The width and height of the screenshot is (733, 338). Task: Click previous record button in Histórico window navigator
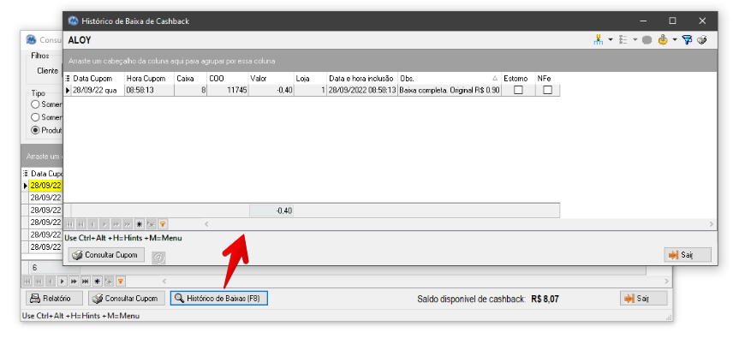pos(92,224)
